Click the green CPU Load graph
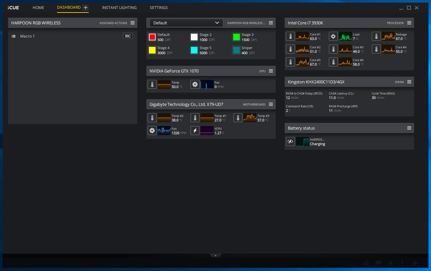This screenshot has height=271, width=431. pyautogui.click(x=346, y=36)
